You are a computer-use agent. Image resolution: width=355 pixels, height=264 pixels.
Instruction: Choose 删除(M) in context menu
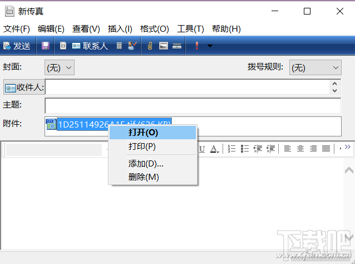point(152,177)
